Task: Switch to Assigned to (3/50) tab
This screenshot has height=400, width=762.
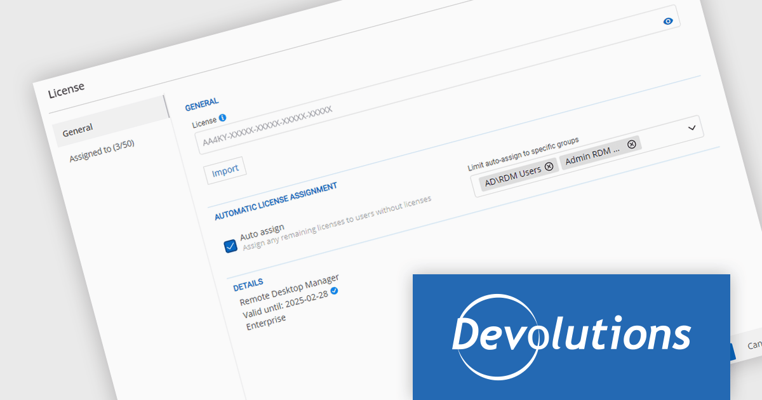Action: [102, 150]
